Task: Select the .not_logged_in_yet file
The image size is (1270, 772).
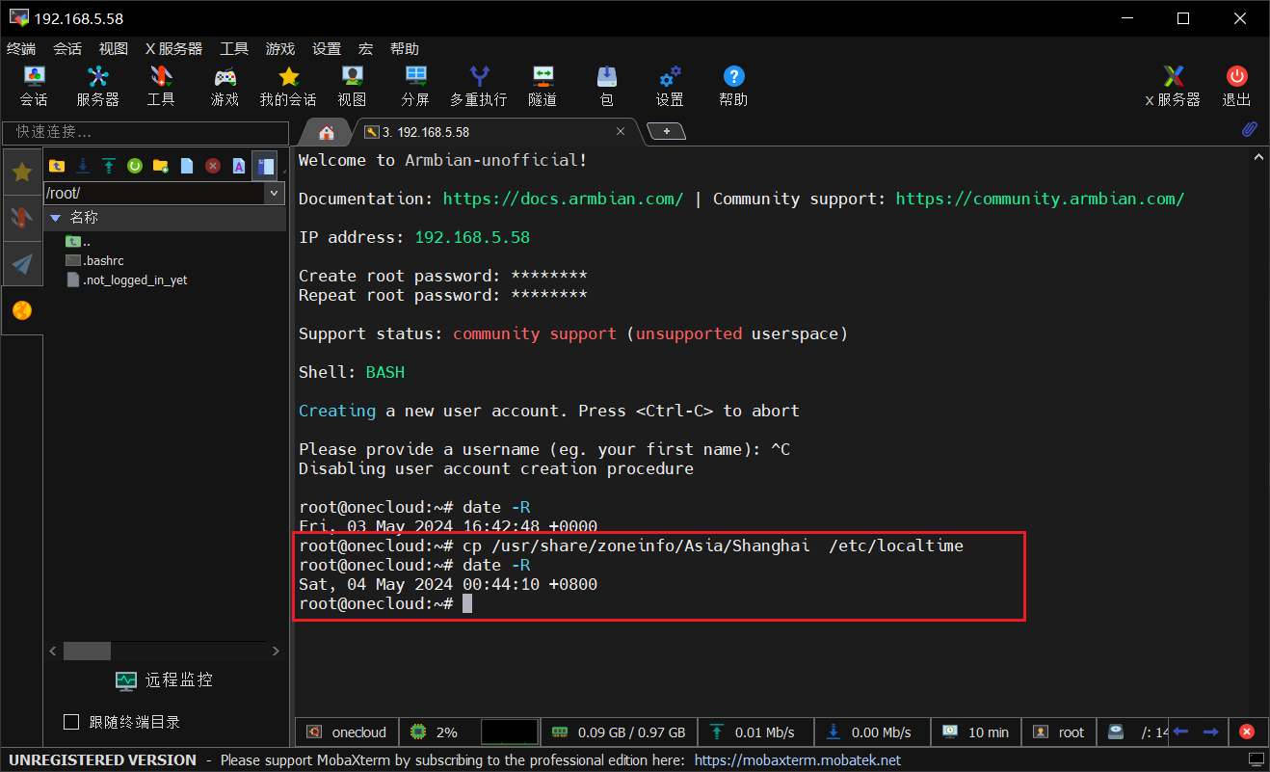Action: [x=126, y=280]
